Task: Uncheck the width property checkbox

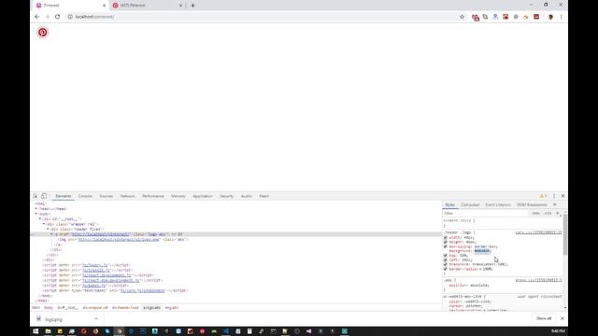Action: [x=445, y=238]
